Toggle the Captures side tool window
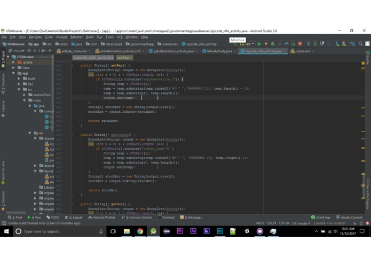Image resolution: width=371 pixels, height=264 pixels. pyautogui.click(x=3, y=108)
